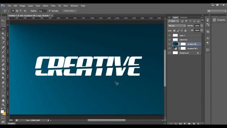This screenshot has width=227, height=128.
Task: Toggle layer filtering switch
Action: (202, 21)
